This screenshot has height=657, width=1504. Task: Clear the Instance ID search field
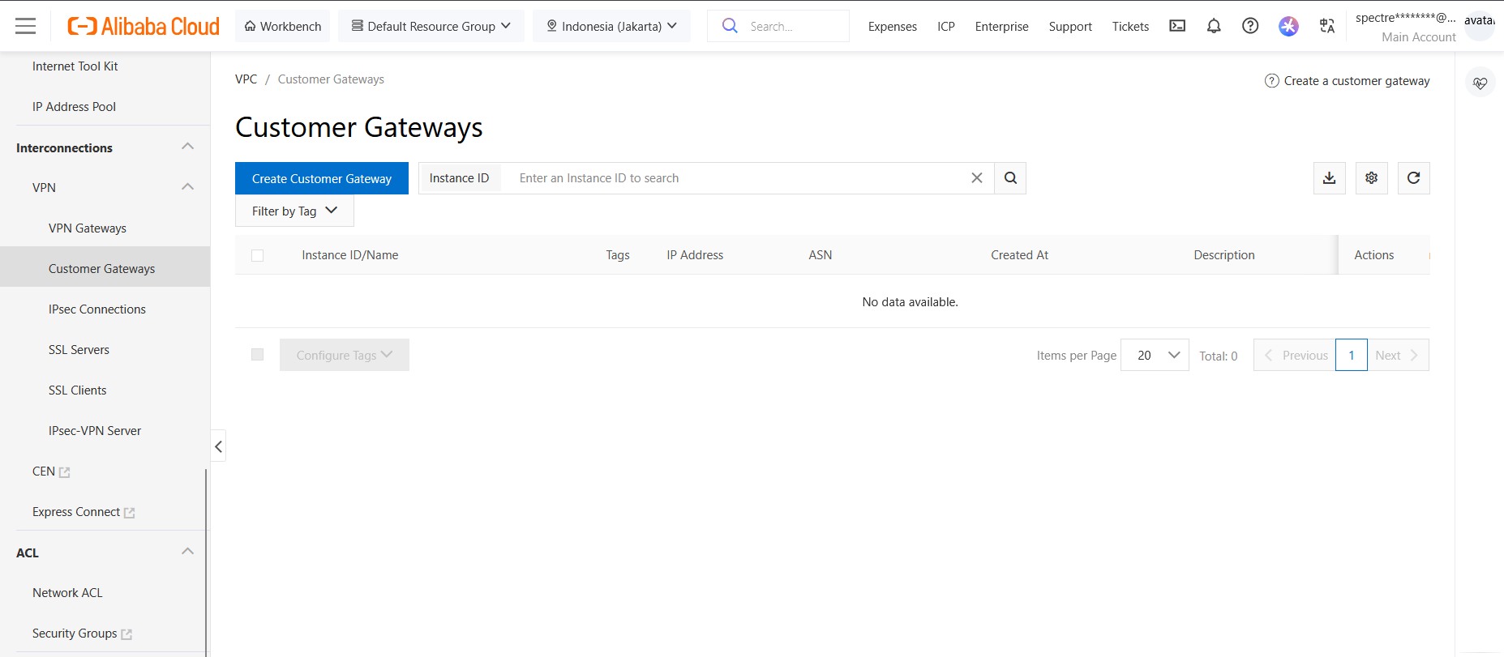click(977, 178)
